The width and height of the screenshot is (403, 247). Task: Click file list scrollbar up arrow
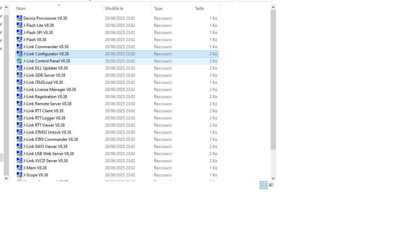(273, 7)
